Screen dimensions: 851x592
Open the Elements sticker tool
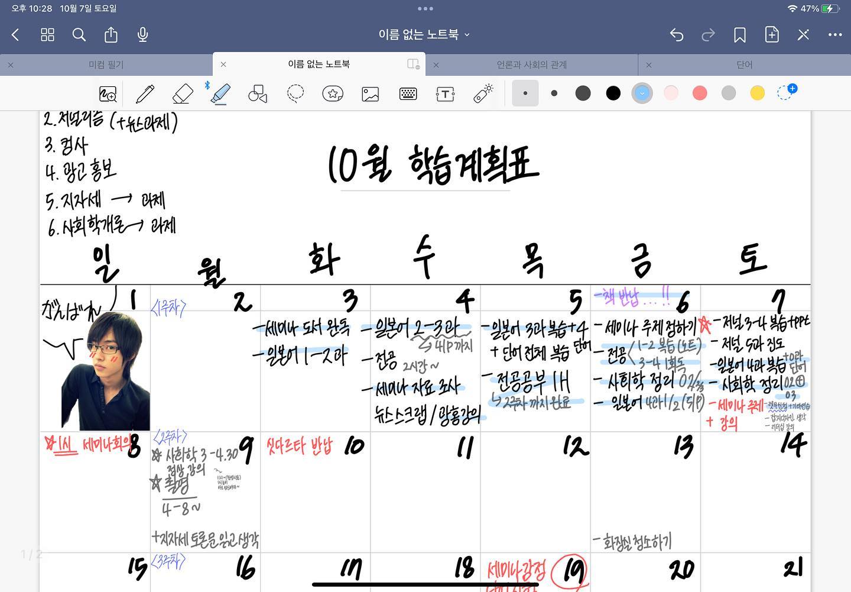[x=333, y=93]
